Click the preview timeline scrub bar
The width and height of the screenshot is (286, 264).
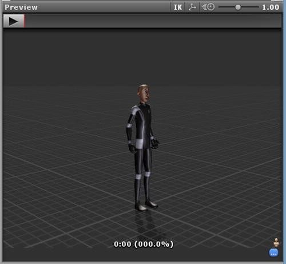[x=153, y=21]
